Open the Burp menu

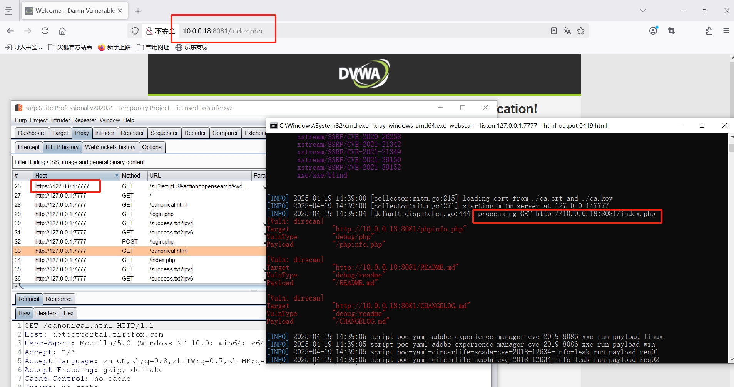(x=21, y=120)
